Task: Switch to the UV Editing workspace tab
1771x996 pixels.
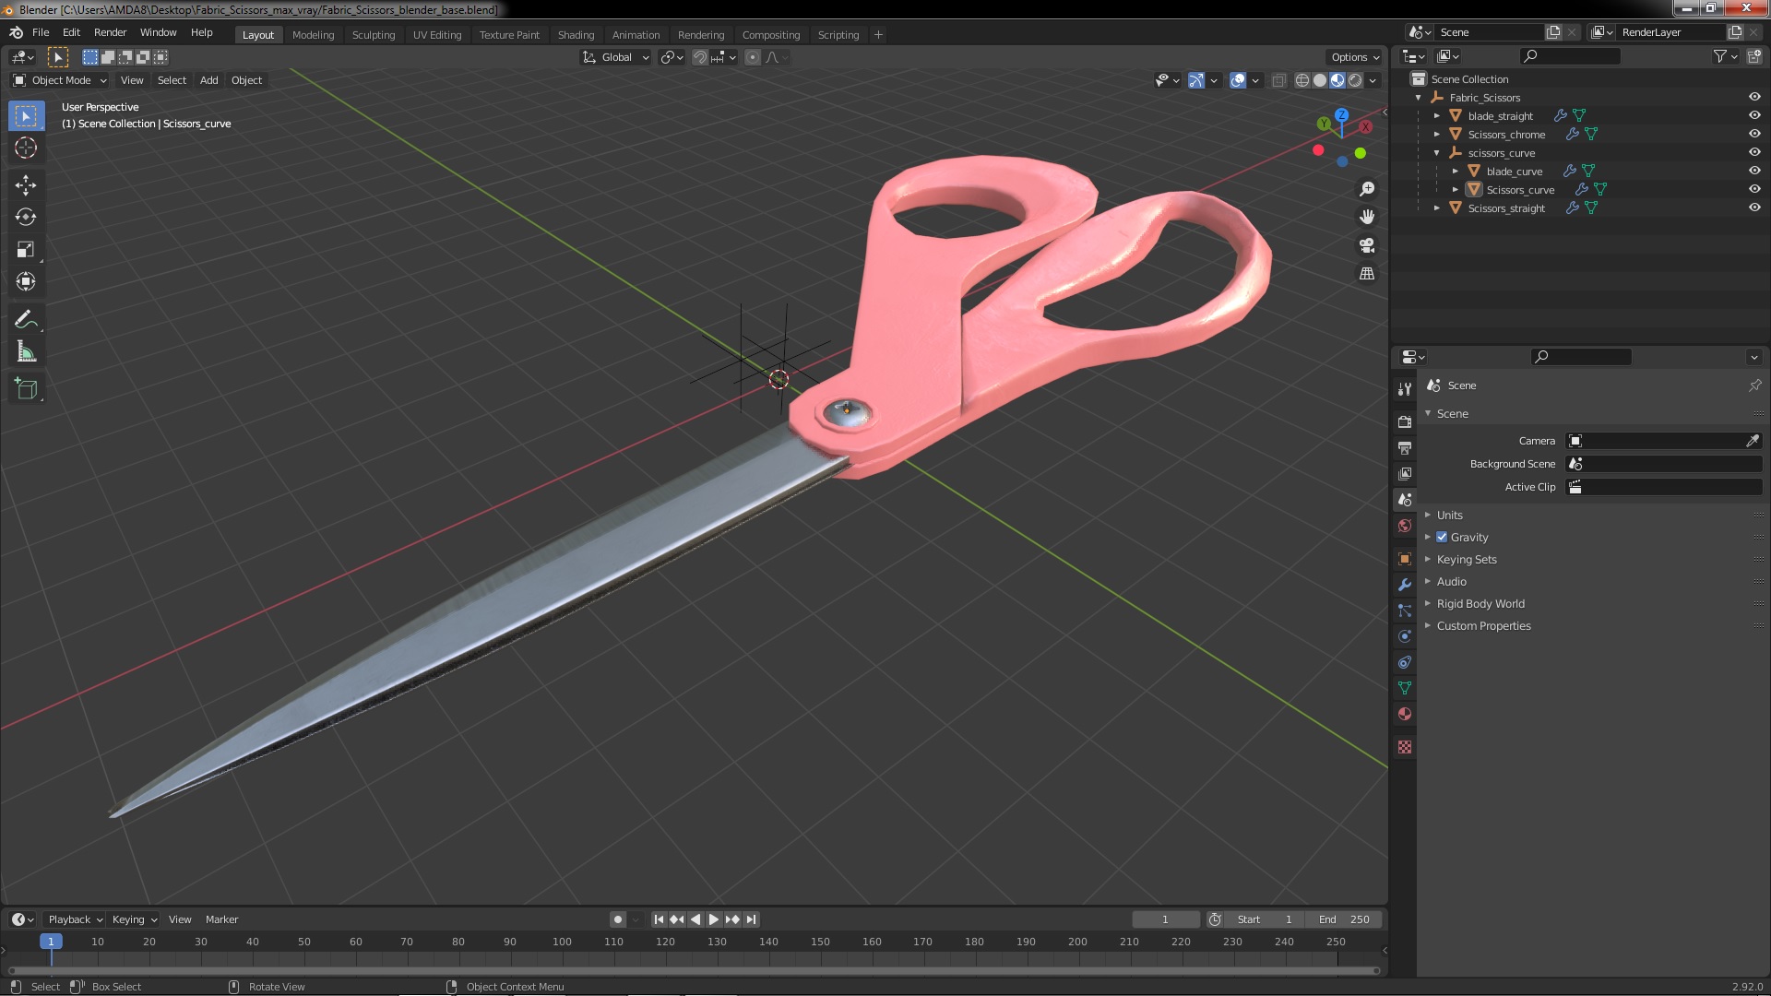Action: pyautogui.click(x=437, y=35)
